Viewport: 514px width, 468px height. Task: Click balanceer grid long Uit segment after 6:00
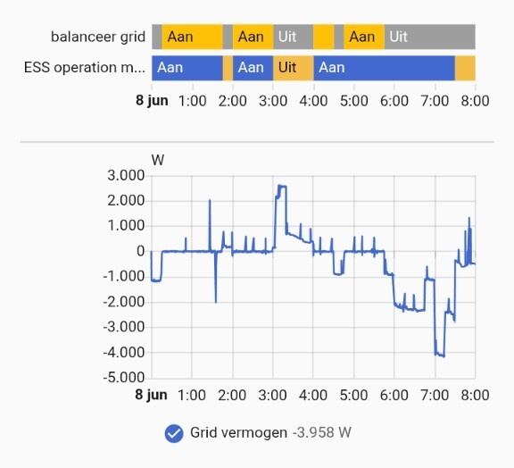coord(430,37)
